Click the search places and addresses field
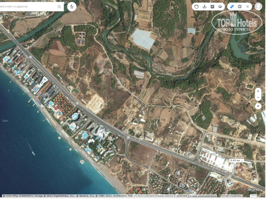Image resolution: width=279 pixels, height=217 pixels. point(28,6)
